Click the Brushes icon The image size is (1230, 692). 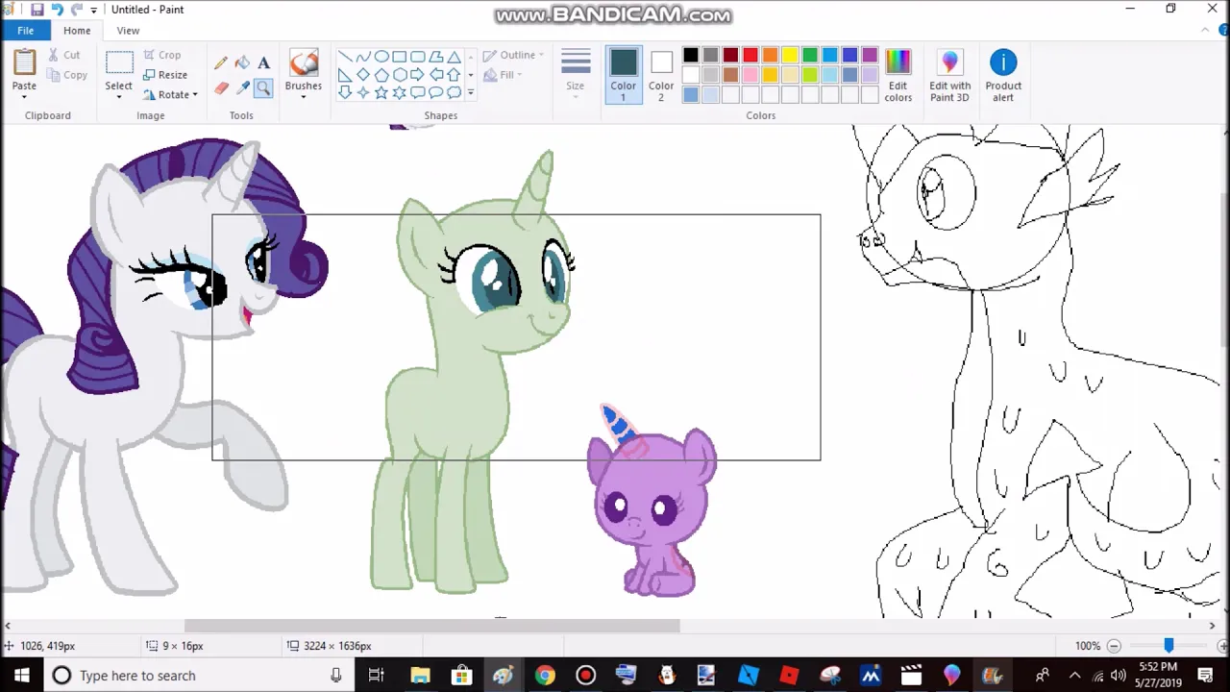coord(304,63)
